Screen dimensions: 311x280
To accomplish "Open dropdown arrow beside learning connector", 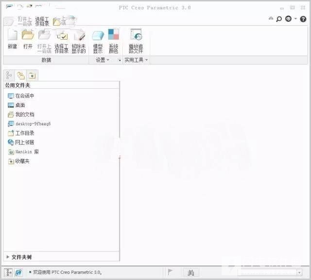I will coord(295,19).
